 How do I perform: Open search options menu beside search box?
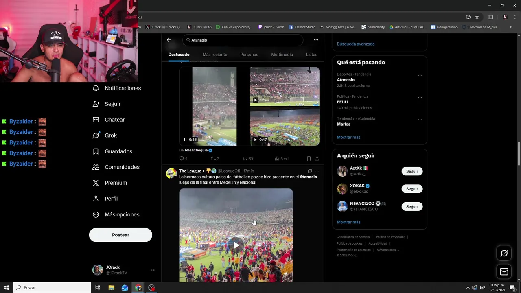tap(316, 40)
